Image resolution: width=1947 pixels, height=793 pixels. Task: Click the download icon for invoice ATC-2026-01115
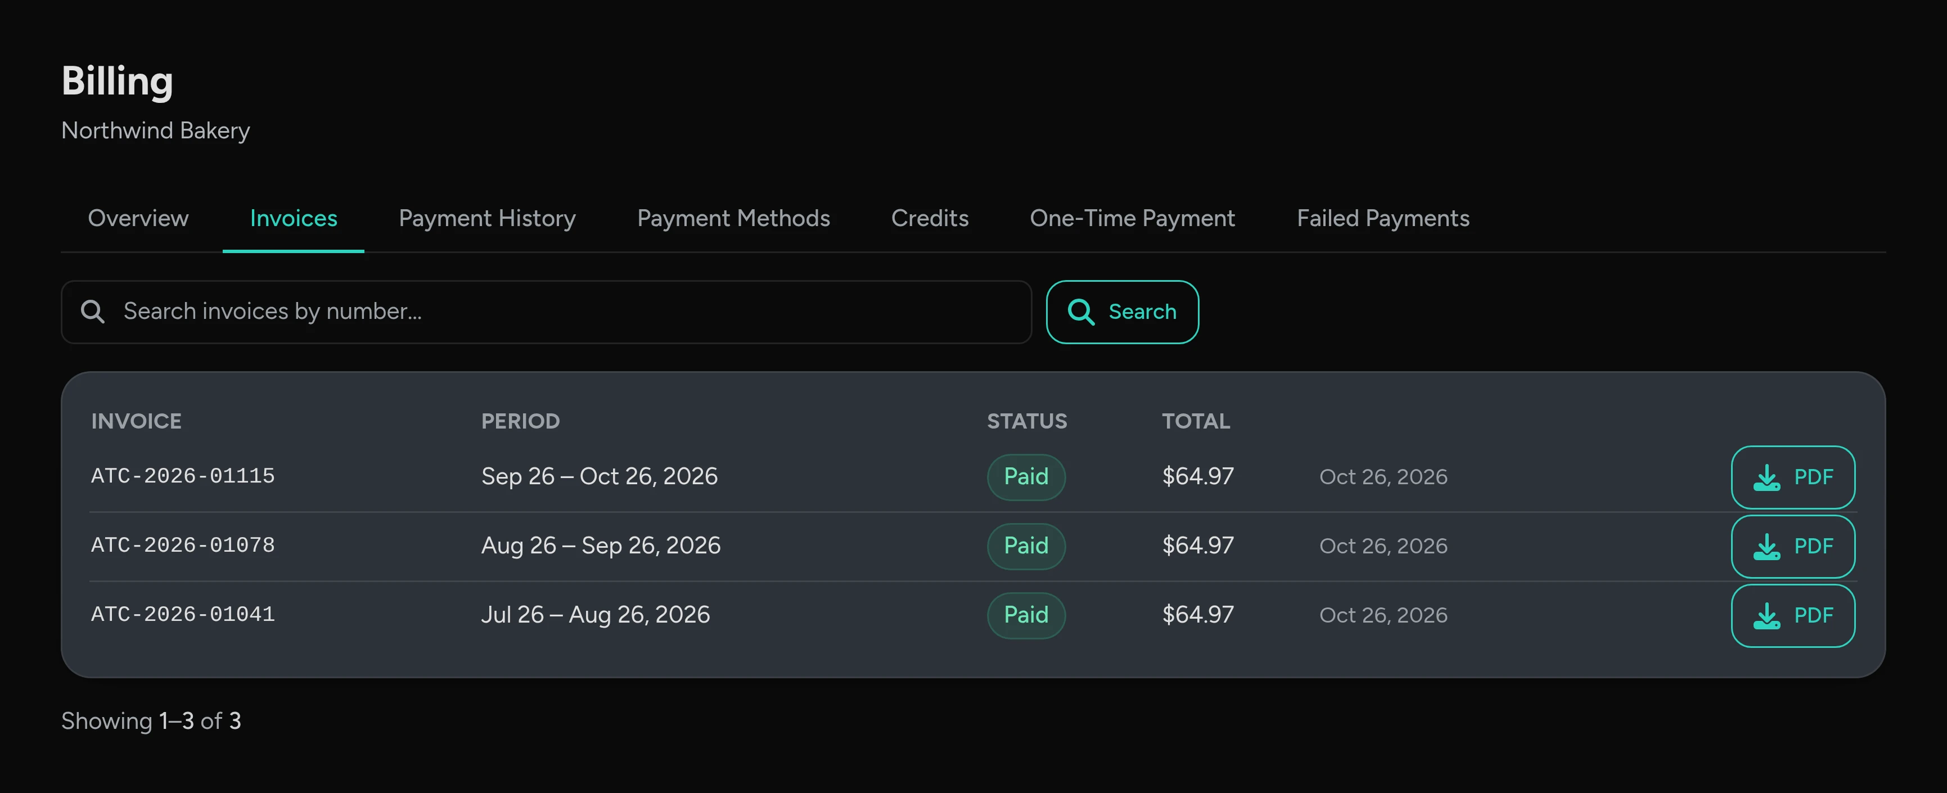coord(1766,477)
